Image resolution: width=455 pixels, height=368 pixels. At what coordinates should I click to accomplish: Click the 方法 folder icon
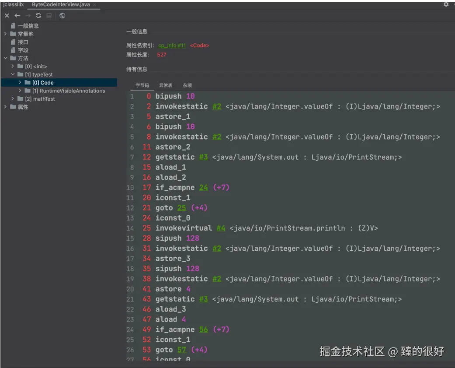13,58
